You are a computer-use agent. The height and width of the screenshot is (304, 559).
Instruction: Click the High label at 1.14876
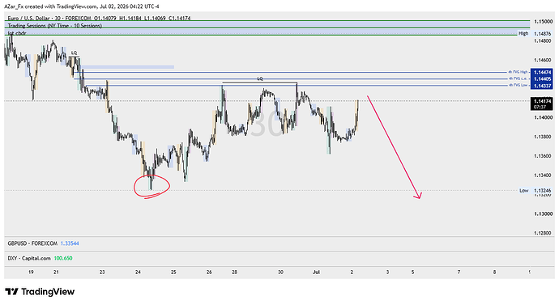pyautogui.click(x=523, y=33)
